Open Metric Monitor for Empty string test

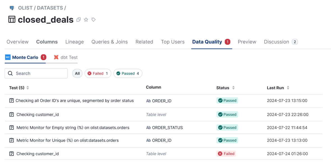click(x=73, y=128)
